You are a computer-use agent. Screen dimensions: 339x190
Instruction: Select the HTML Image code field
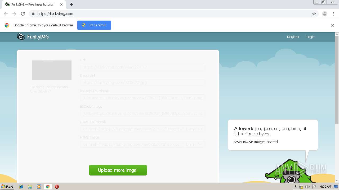(x=142, y=144)
